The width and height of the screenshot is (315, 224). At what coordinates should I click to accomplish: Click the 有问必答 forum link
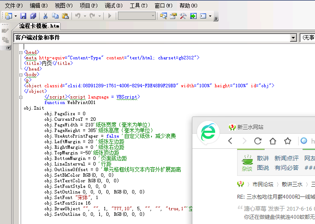coord(286,168)
